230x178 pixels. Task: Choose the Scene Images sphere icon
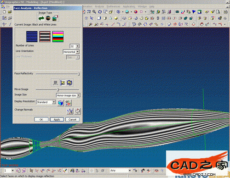click(x=48, y=18)
